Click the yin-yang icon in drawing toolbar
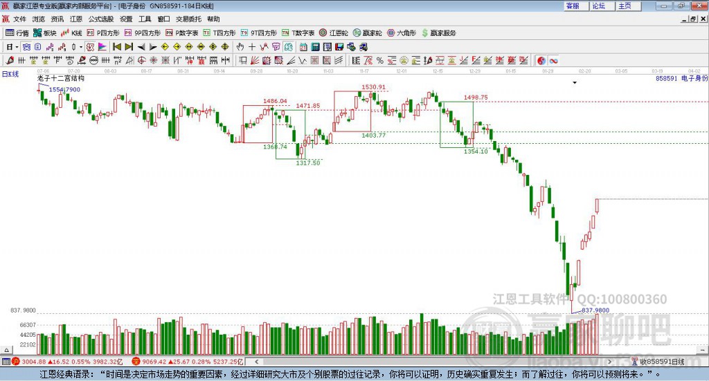The height and width of the screenshot is (381, 709). (x=541, y=60)
